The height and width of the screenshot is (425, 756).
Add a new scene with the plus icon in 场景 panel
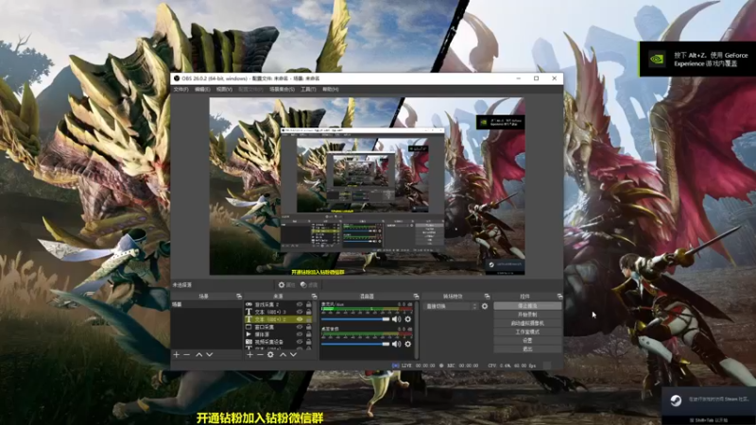pos(177,355)
